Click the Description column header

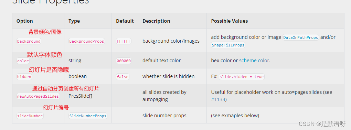(x=156, y=21)
